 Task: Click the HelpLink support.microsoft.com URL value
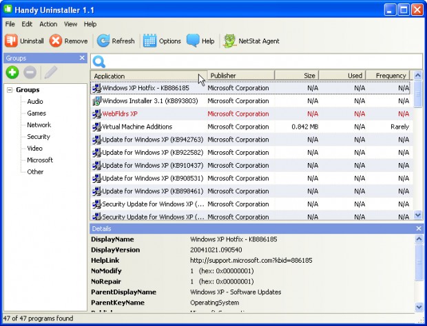point(251,261)
